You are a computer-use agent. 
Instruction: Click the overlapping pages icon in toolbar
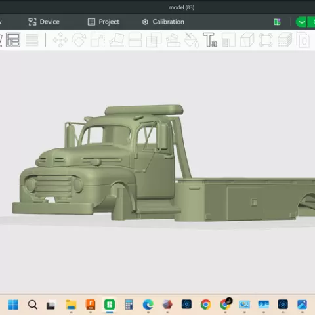point(303,40)
